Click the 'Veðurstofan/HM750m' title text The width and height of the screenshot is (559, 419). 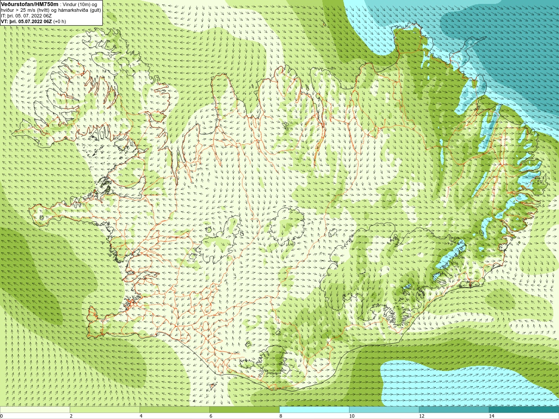point(29,4)
